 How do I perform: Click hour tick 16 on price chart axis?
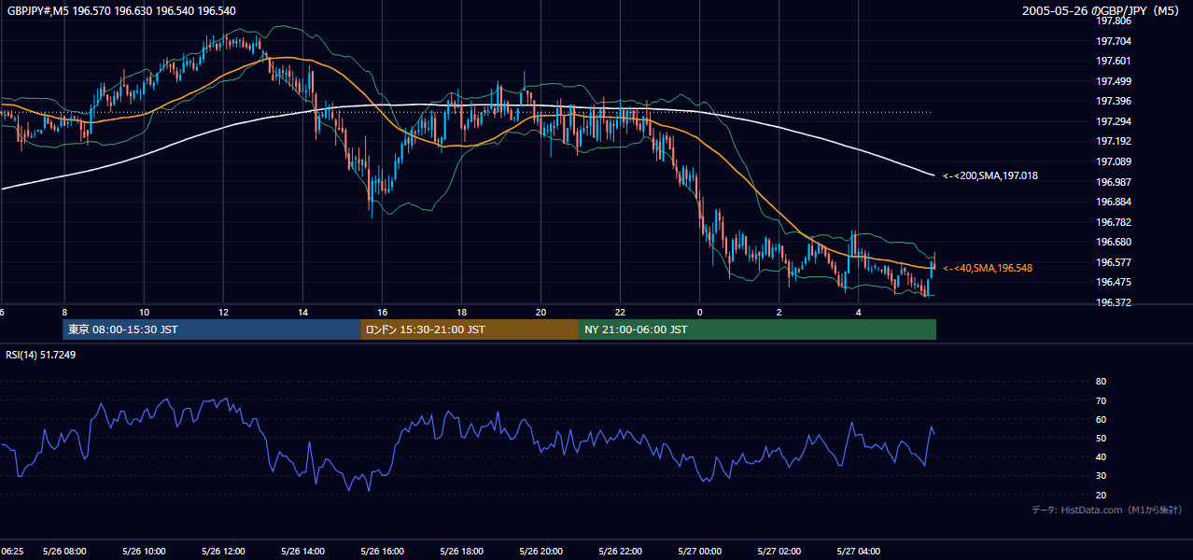pos(382,312)
